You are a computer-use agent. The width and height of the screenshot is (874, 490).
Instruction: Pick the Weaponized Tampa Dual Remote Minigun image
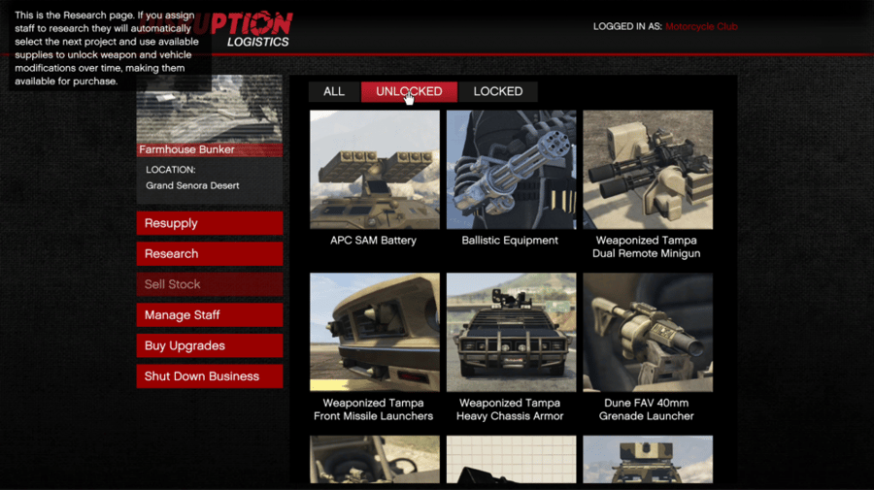coord(648,170)
